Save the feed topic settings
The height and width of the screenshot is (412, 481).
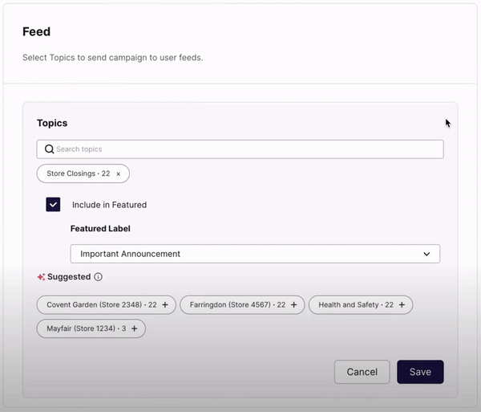(420, 372)
